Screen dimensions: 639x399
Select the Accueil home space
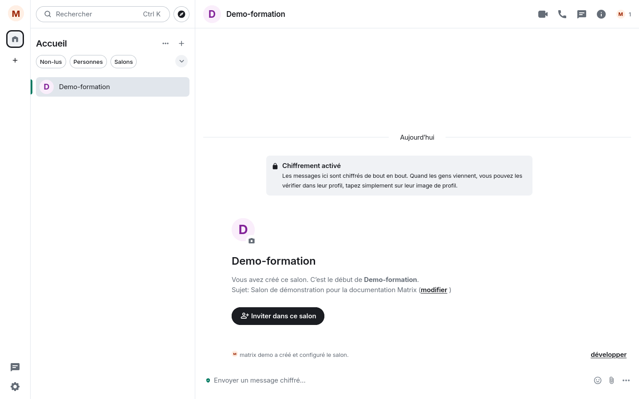point(15,39)
